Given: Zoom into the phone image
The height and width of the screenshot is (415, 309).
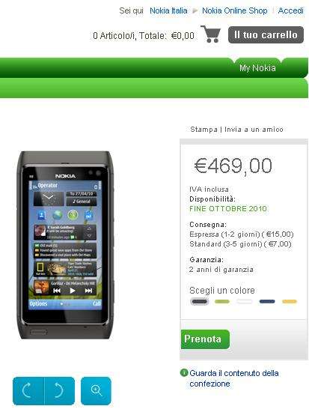Looking at the screenshot, I should (x=96, y=390).
